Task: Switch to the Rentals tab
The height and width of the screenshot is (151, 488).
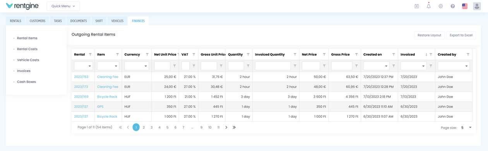Action: click(x=15, y=21)
